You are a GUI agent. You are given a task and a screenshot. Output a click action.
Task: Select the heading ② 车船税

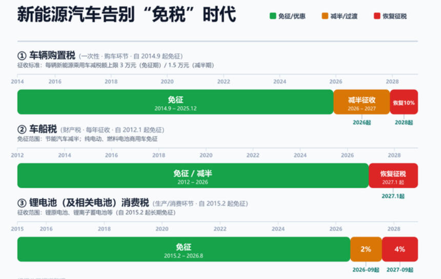(37, 129)
